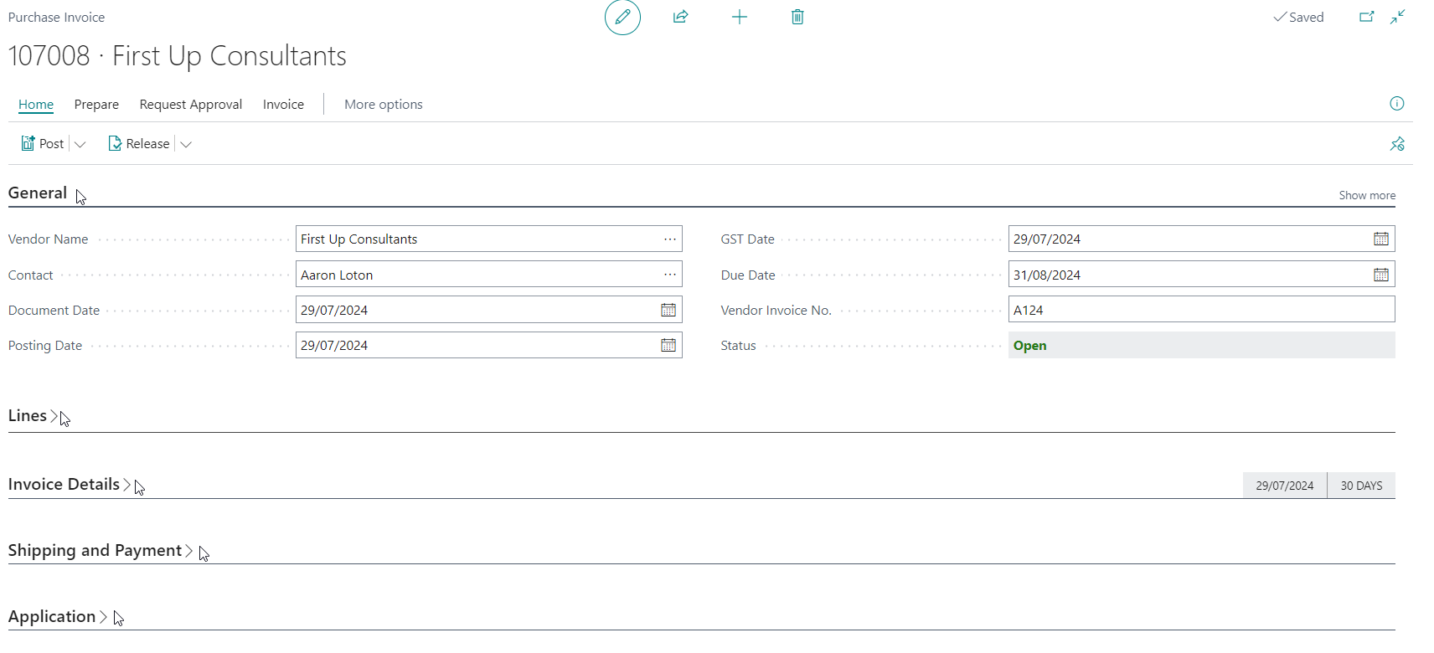This screenshot has width=1434, height=653.
Task: Open the Release dropdown arrow
Action: [186, 144]
